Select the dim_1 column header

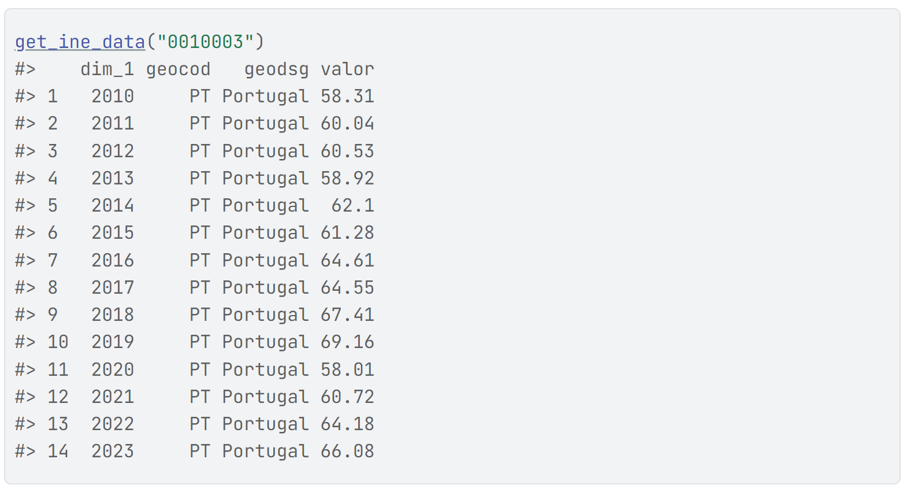coord(107,69)
